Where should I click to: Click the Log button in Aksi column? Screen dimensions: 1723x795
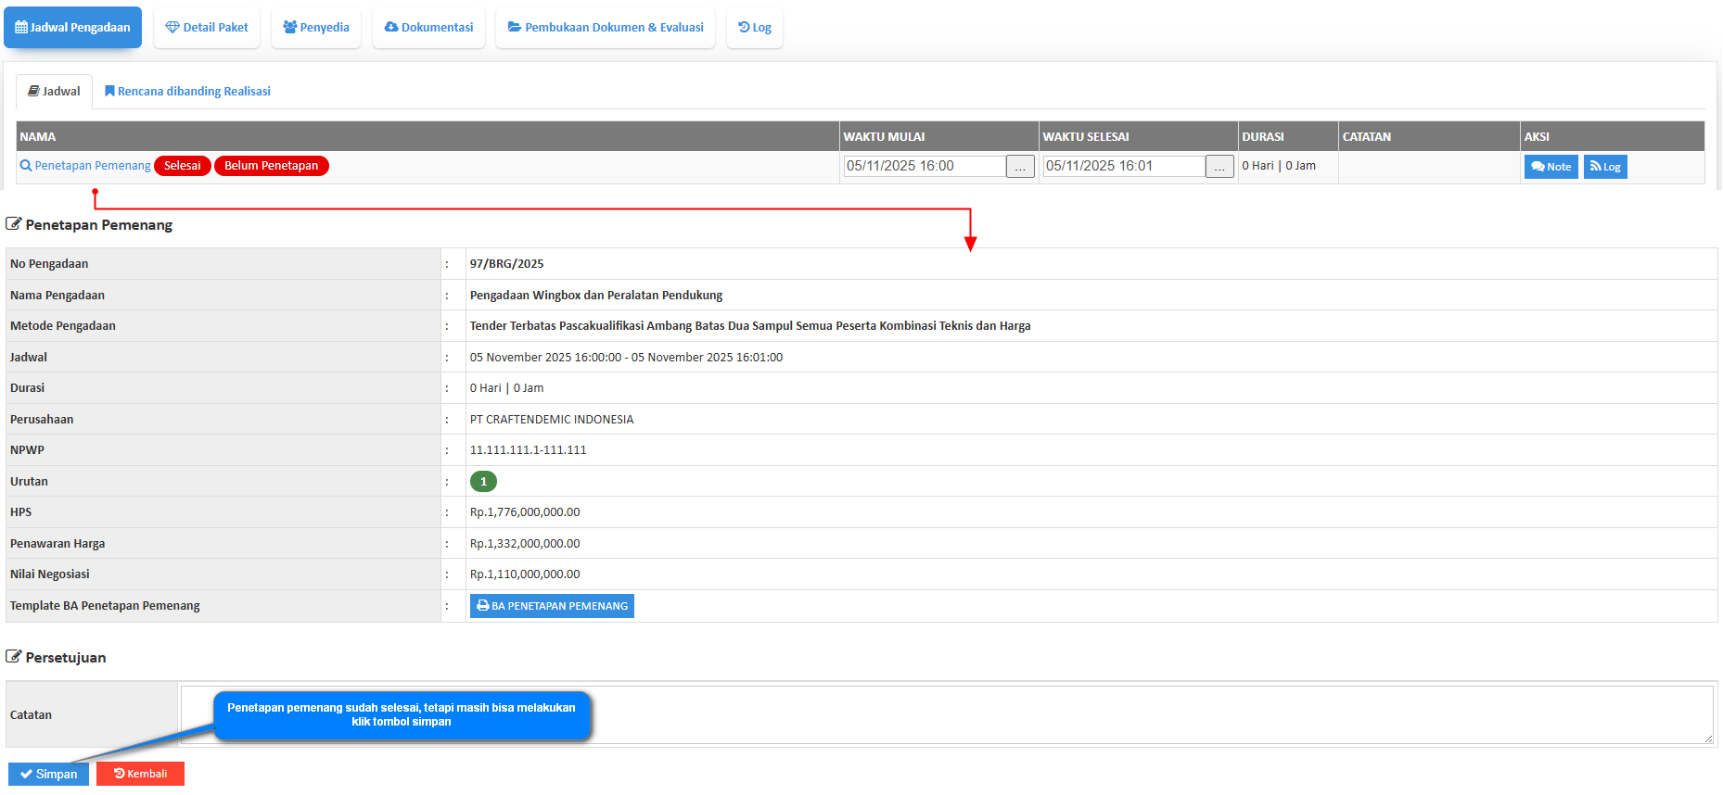pyautogui.click(x=1605, y=167)
